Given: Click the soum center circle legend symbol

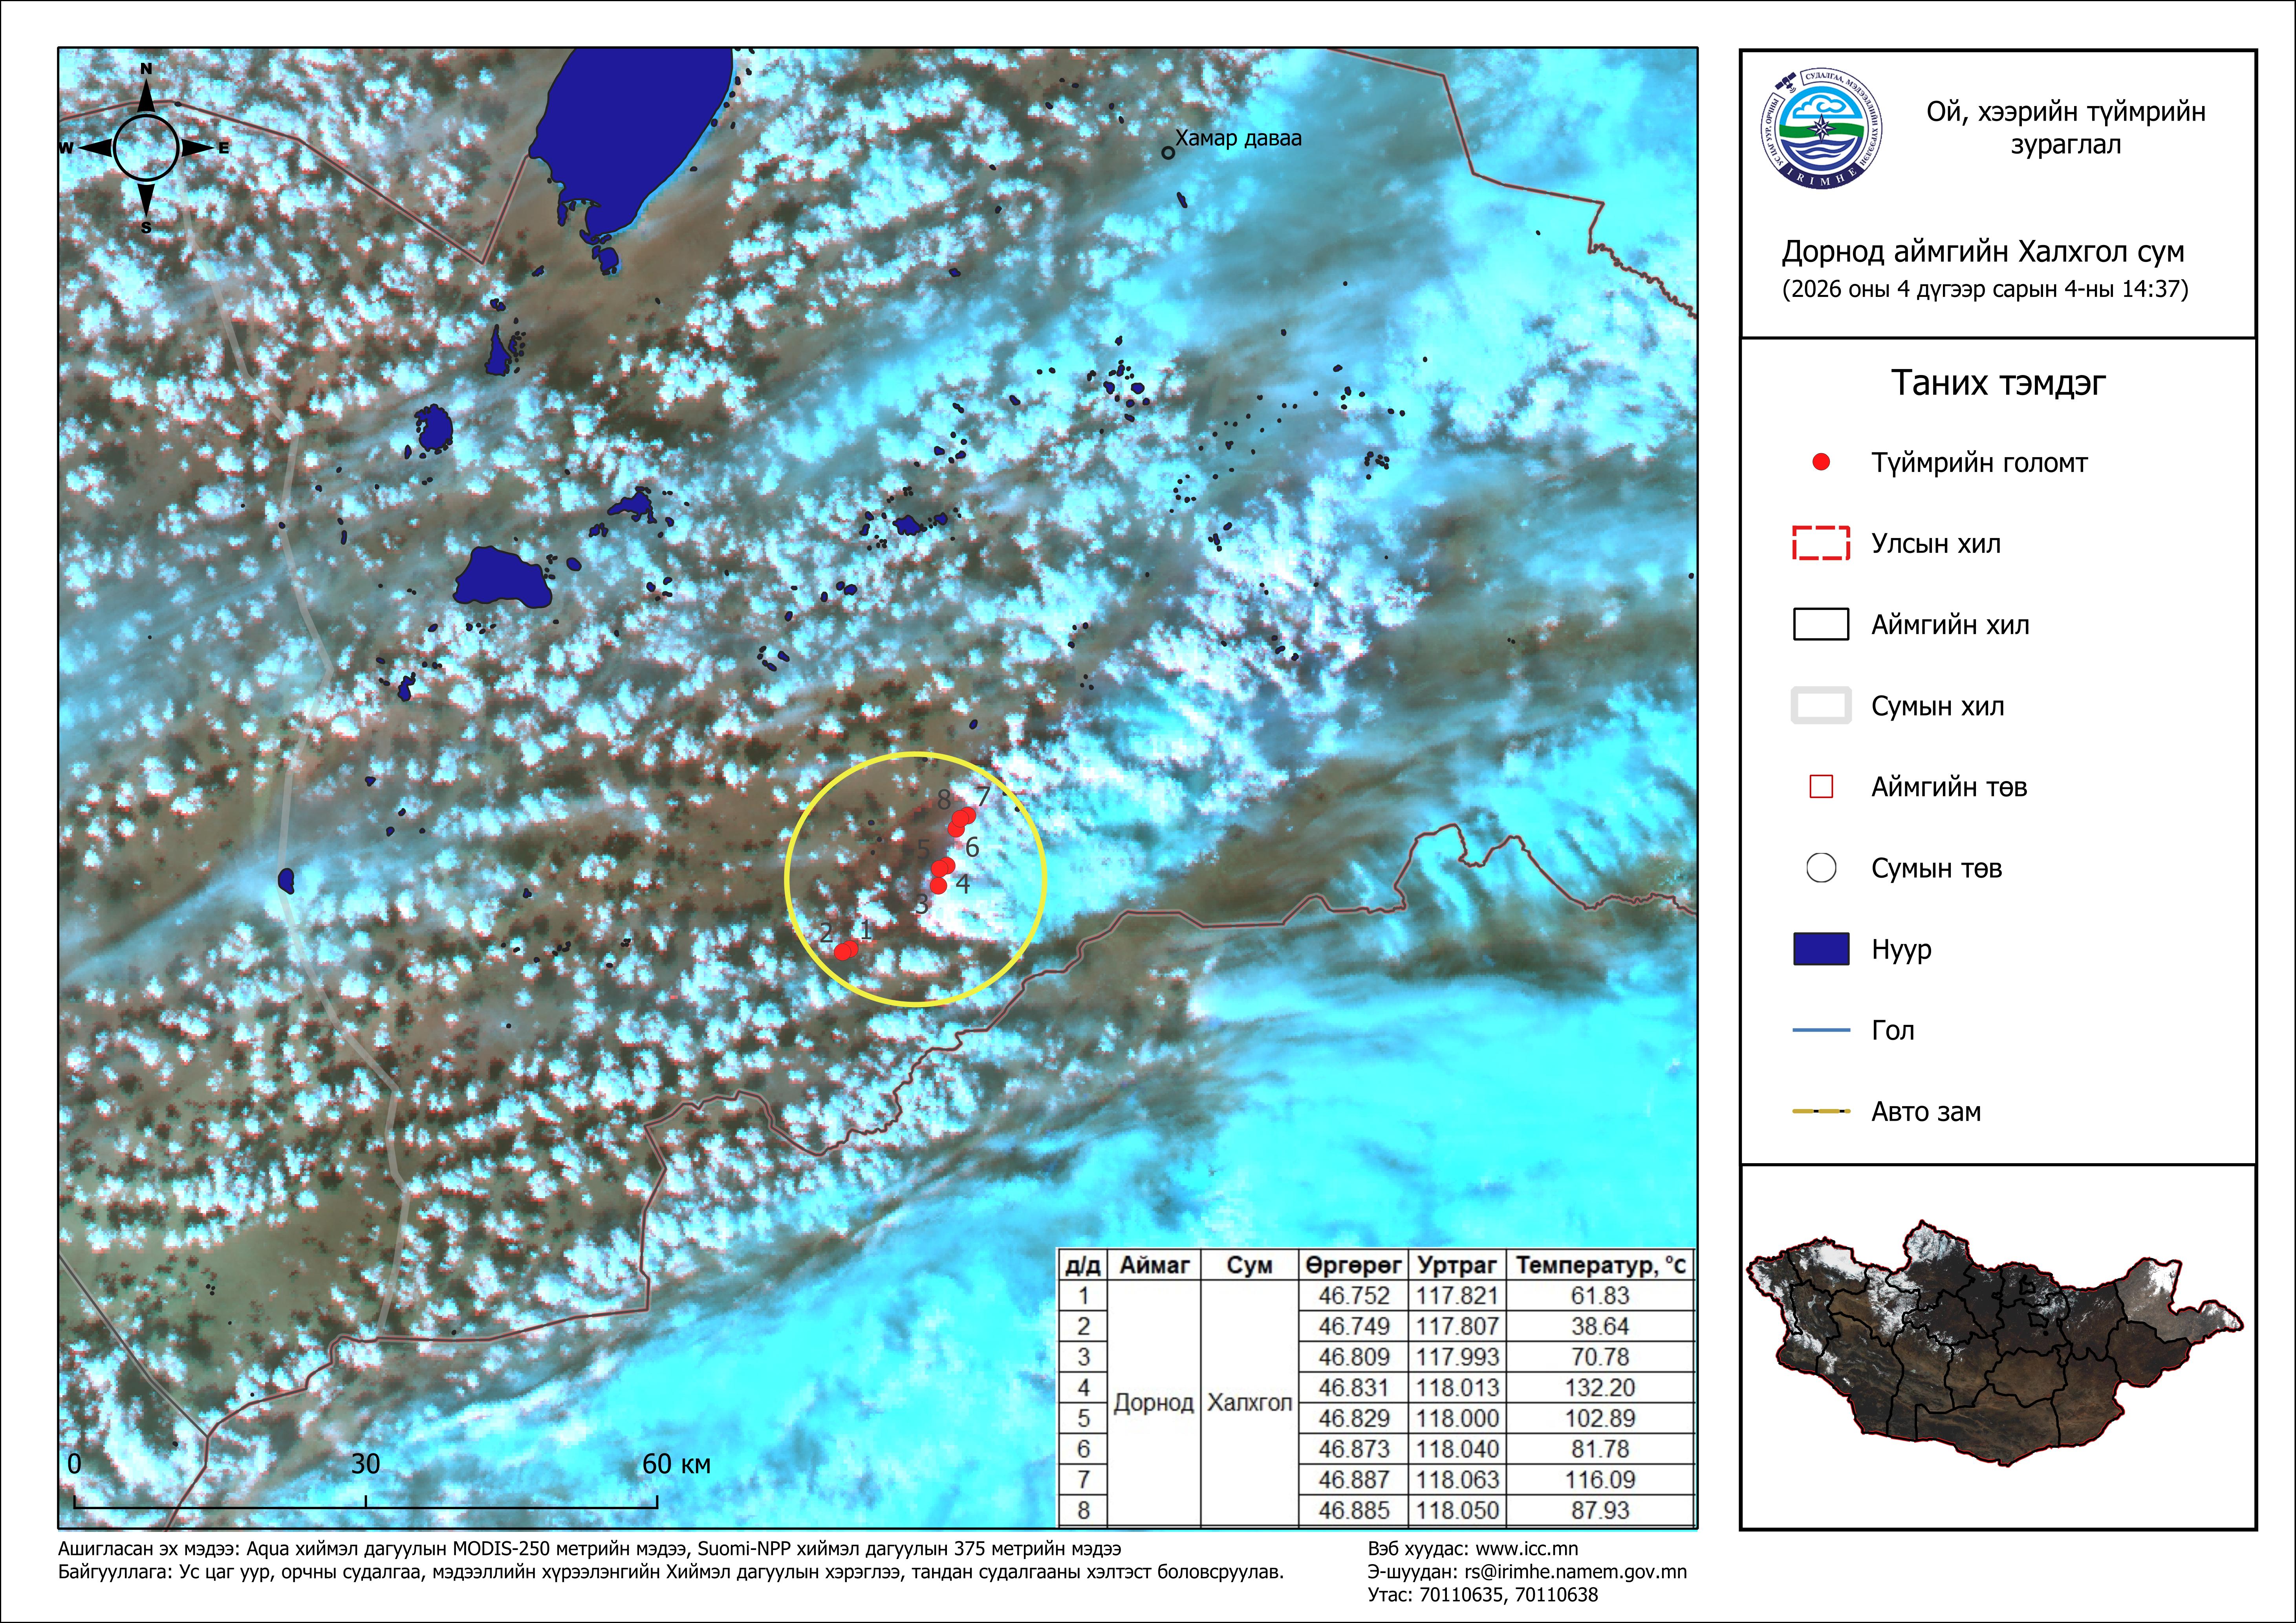Looking at the screenshot, I should tap(1821, 868).
